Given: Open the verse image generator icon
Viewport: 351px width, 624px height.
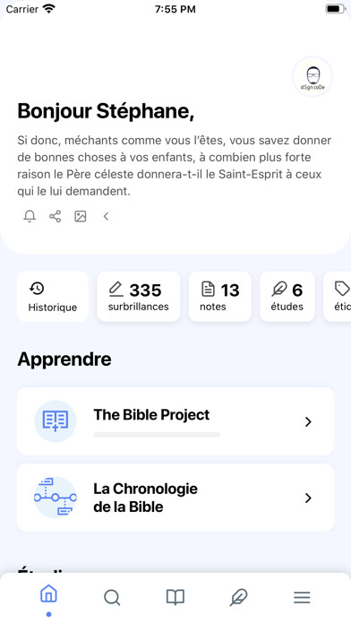Looking at the screenshot, I should pyautogui.click(x=81, y=216).
